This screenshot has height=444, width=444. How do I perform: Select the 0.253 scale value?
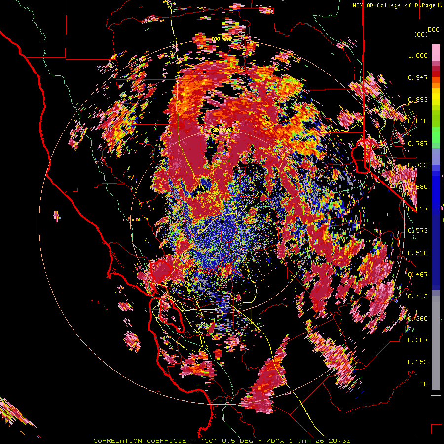point(418,362)
